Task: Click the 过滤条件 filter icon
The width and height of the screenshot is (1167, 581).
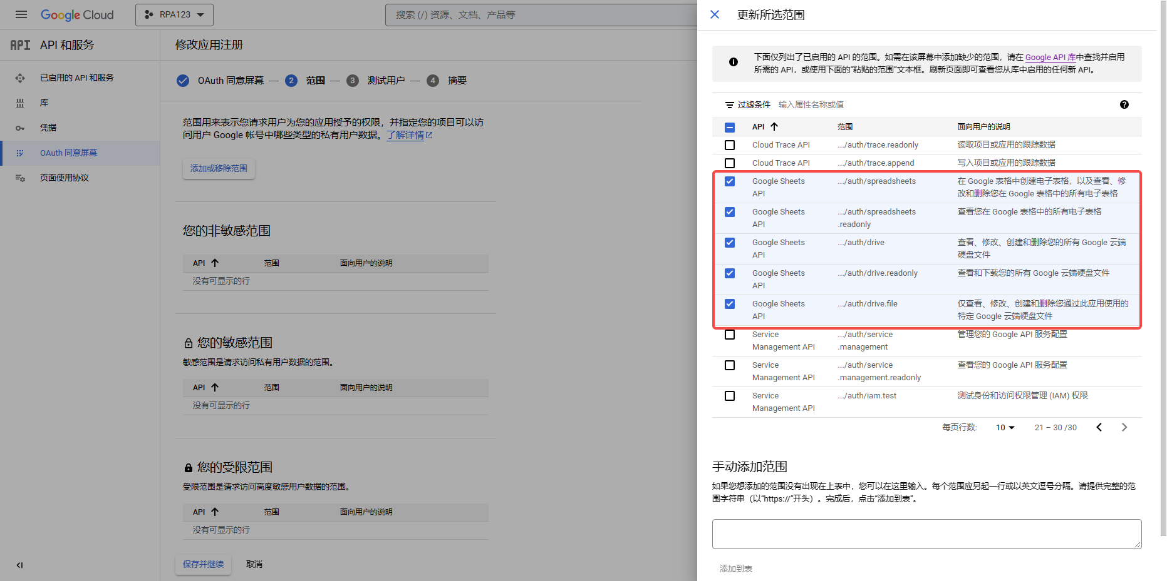Action: click(x=729, y=104)
